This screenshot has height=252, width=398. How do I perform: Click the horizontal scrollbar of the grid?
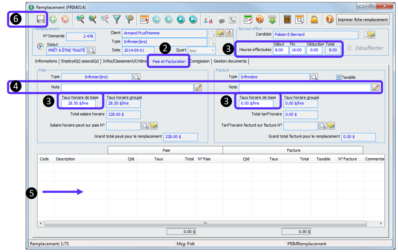click(205, 223)
